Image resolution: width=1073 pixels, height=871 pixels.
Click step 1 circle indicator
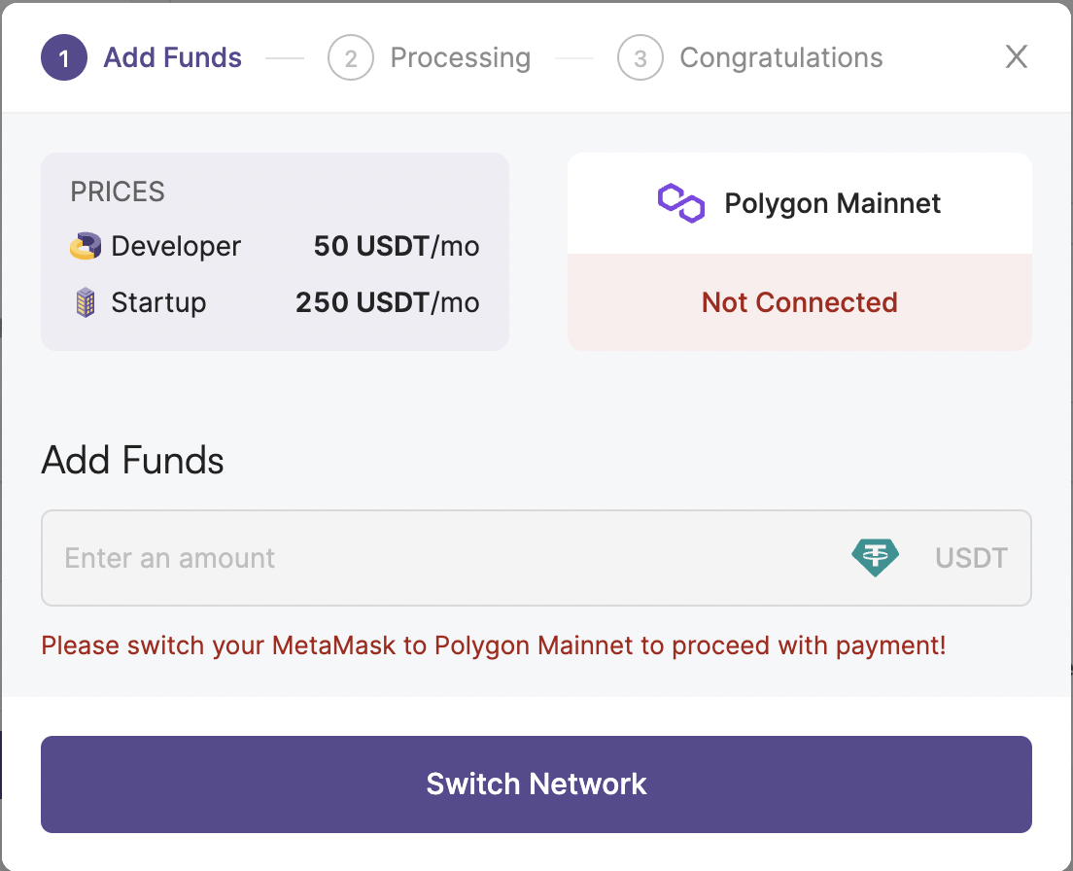[64, 57]
